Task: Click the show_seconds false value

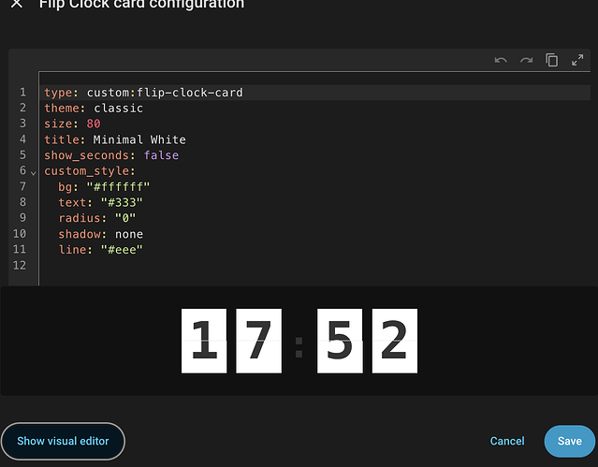Action: [x=161, y=155]
